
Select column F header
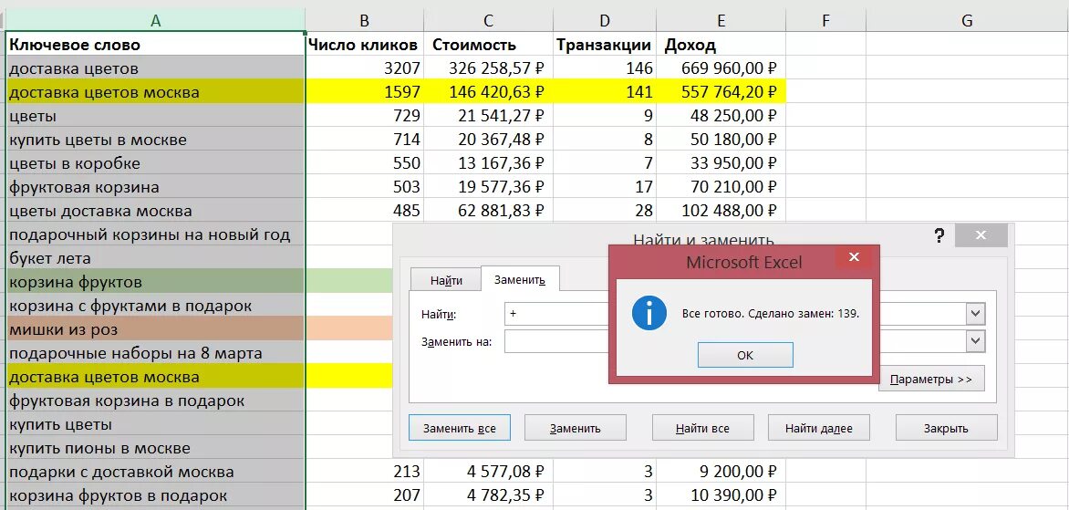click(x=825, y=20)
